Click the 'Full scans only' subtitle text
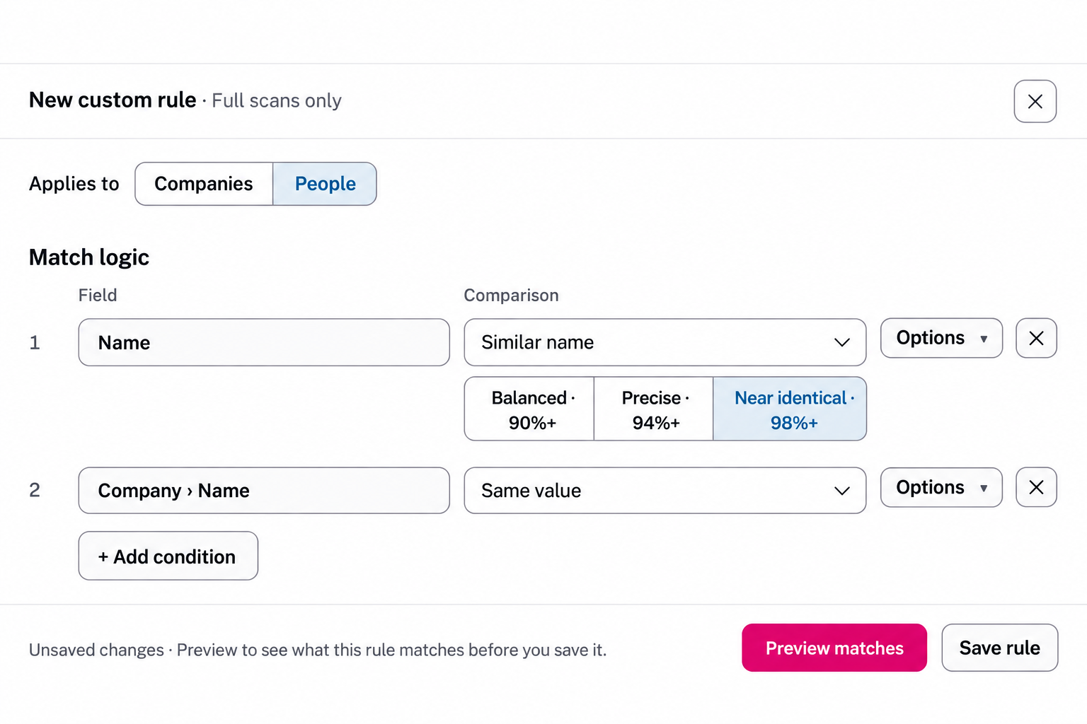This screenshot has height=724, width=1087. coord(277,101)
